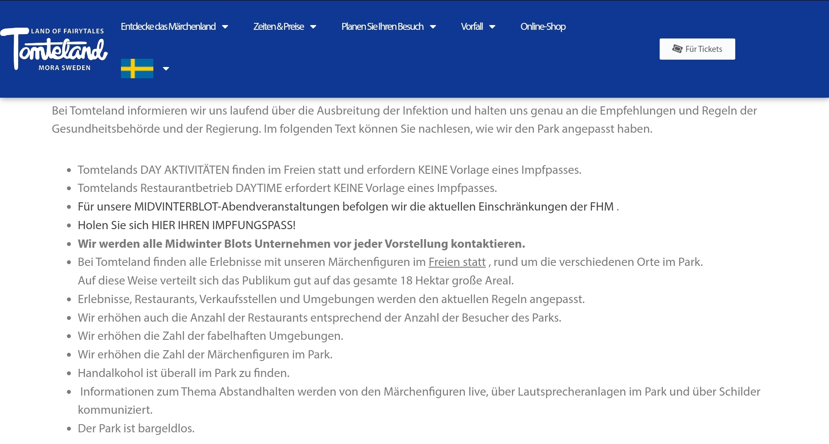This screenshot has height=444, width=829.
Task: Open the Holen Sie sich HIER IHREN IMPFUNGSPASS link
Action: 187,225
